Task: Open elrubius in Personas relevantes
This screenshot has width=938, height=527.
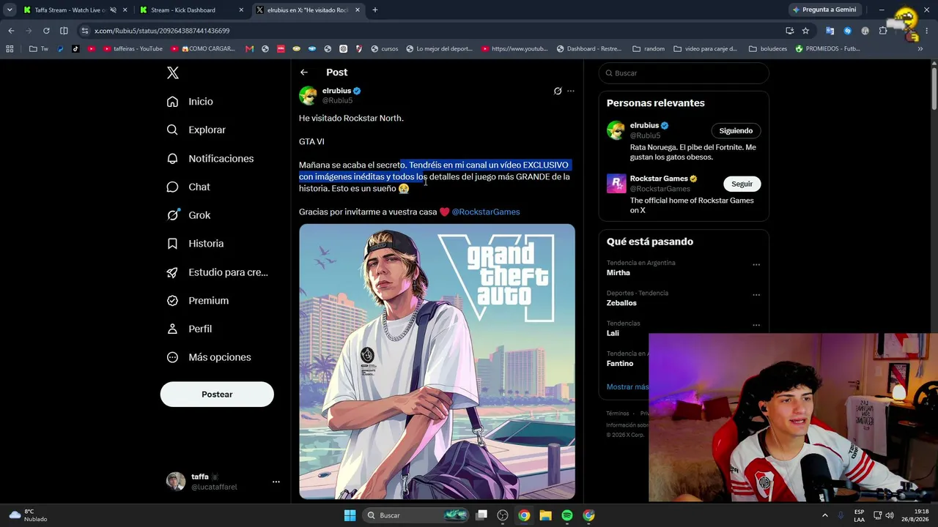Action: click(x=644, y=126)
